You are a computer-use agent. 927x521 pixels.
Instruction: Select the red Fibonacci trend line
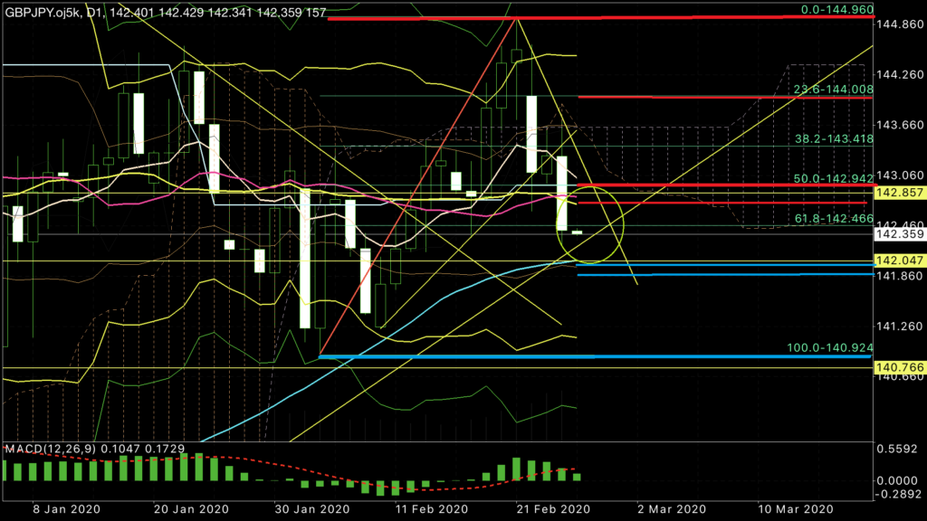[x=418, y=187]
